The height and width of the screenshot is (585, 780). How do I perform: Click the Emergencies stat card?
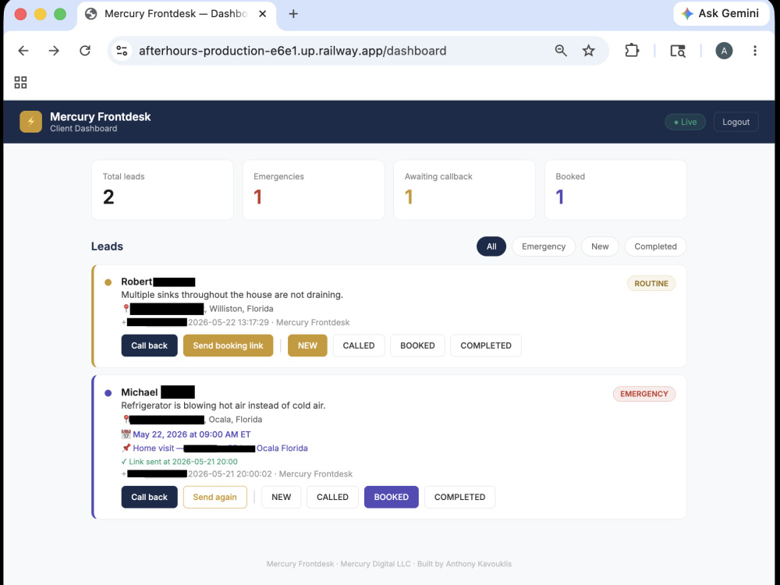pyautogui.click(x=314, y=190)
